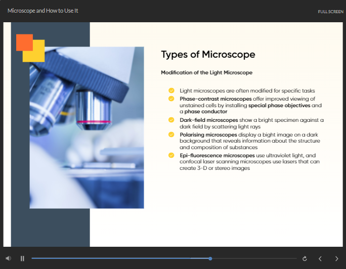346x269 pixels.
Task: Click the 'Modification of the Light Microscope' subheading
Action: tap(206, 72)
